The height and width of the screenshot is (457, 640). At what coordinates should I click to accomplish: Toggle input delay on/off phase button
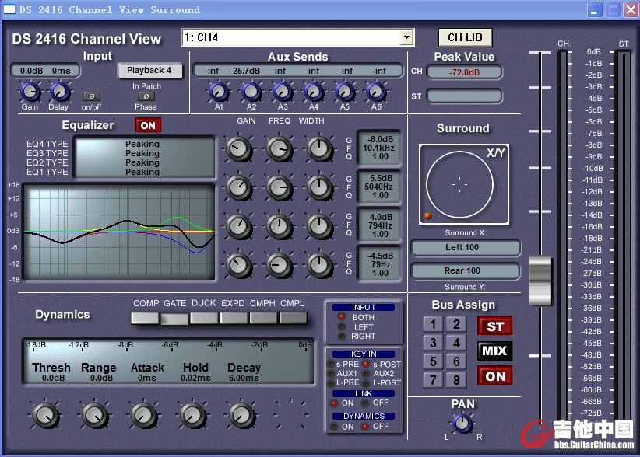(91, 96)
